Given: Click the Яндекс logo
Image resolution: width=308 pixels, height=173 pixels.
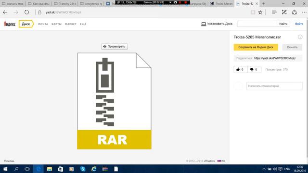Looking at the screenshot, I should [10, 24].
